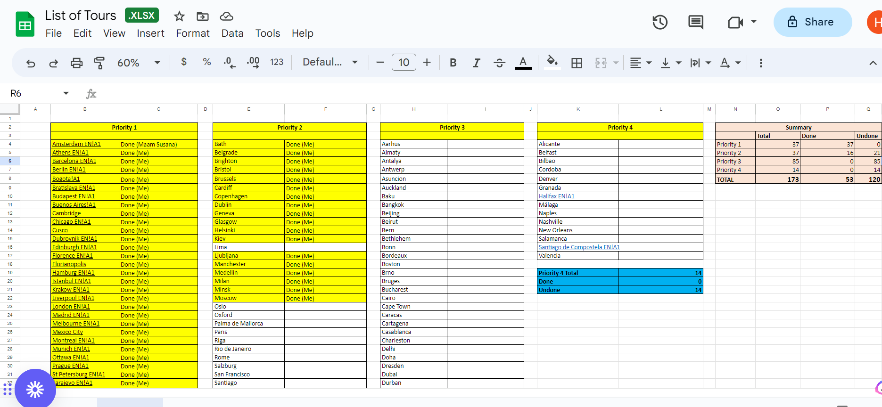The height and width of the screenshot is (407, 882).
Task: Open the Barcelona EN!A1 link
Action: pos(74,161)
